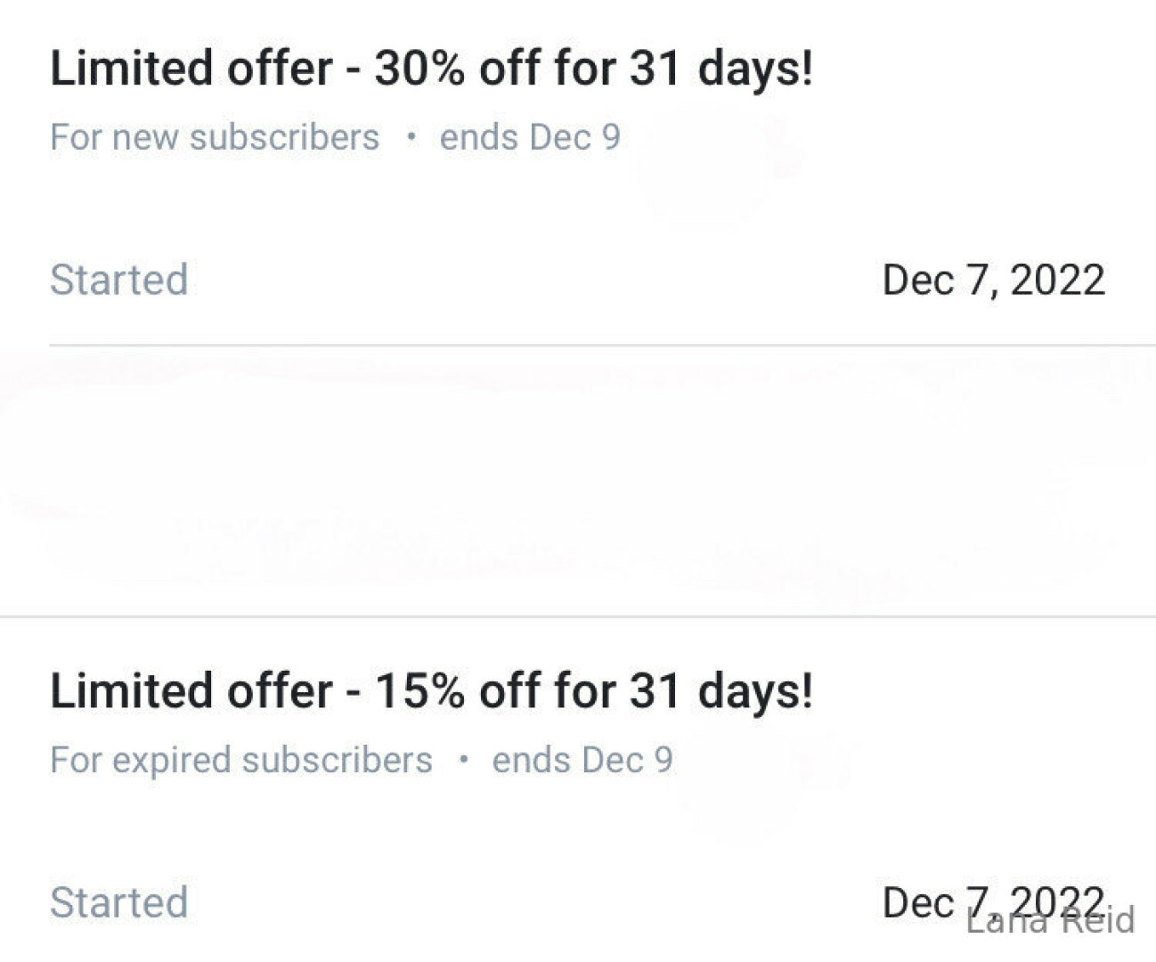
Task: Click "31 days!" in the 15% offer title
Action: pyautogui.click(x=721, y=691)
